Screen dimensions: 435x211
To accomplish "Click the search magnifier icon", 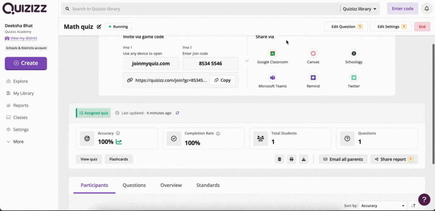I will point(67,9).
